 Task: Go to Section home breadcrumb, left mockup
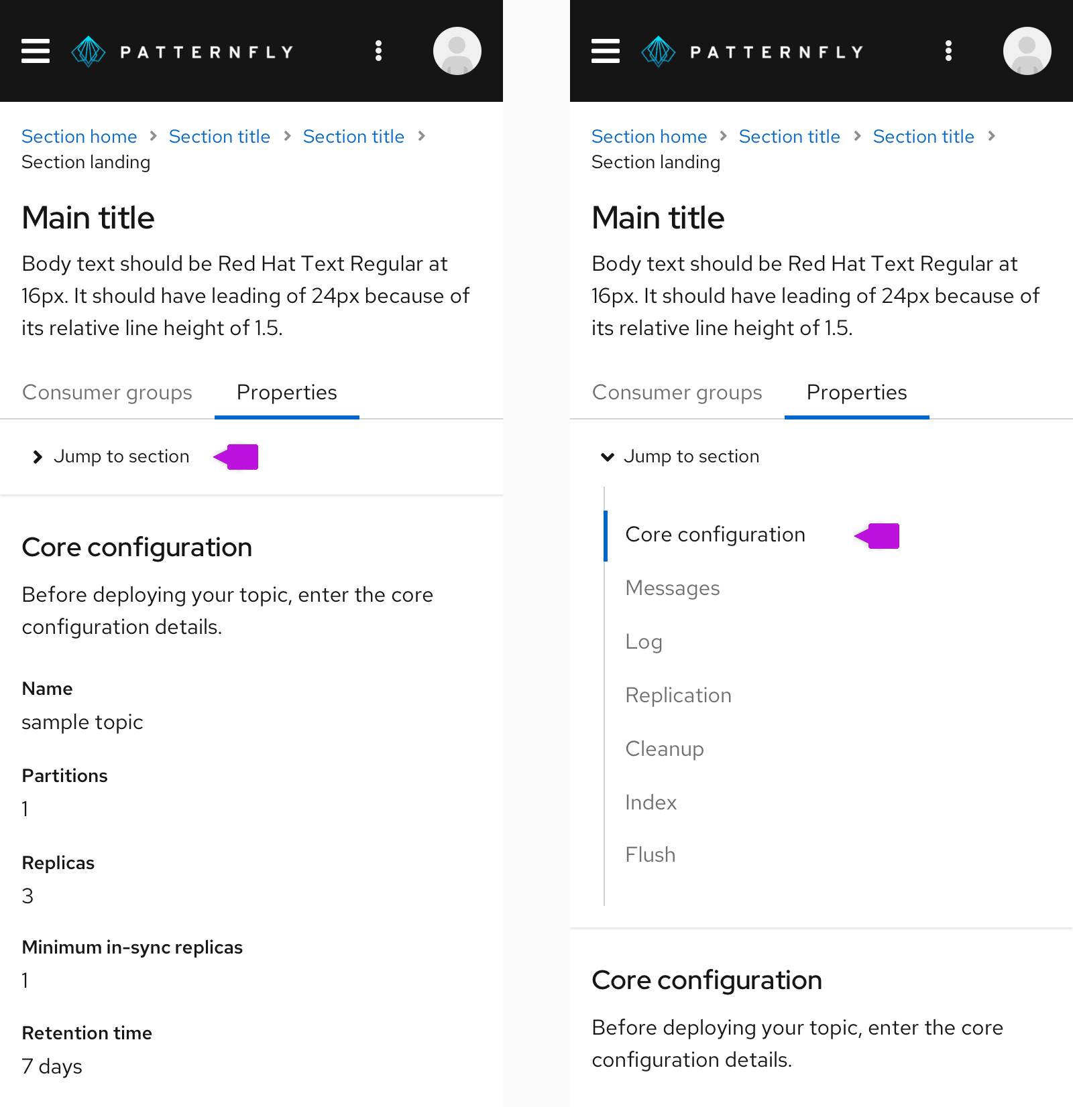(79, 137)
